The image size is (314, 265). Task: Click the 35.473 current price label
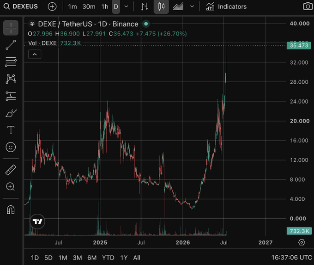coord(299,45)
